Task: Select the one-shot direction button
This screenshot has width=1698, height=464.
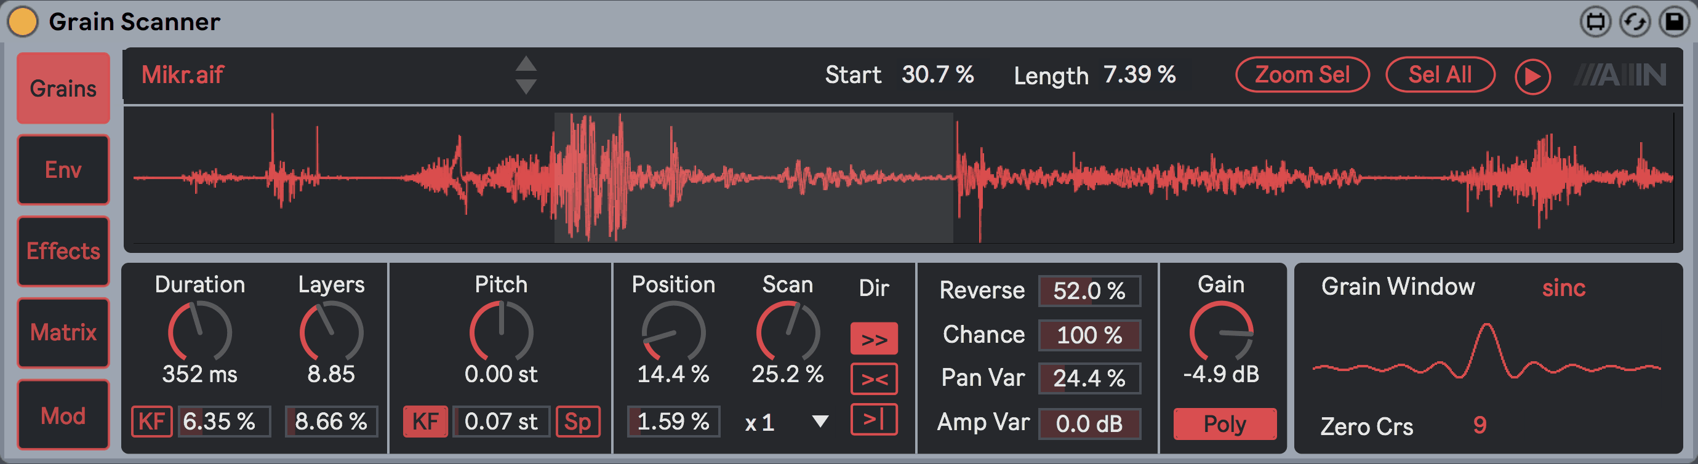Action: [873, 419]
